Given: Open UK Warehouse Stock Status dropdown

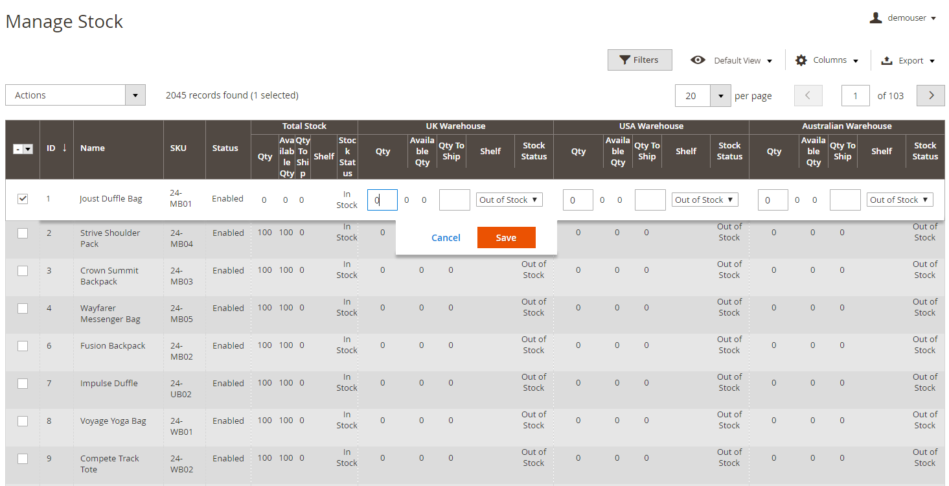Looking at the screenshot, I should pos(509,200).
